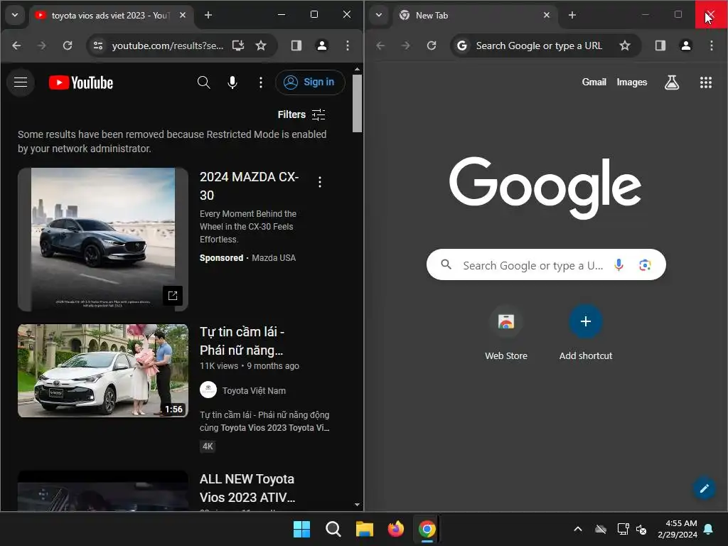728x546 pixels.
Task: Open Google apps grid
Action: click(706, 82)
